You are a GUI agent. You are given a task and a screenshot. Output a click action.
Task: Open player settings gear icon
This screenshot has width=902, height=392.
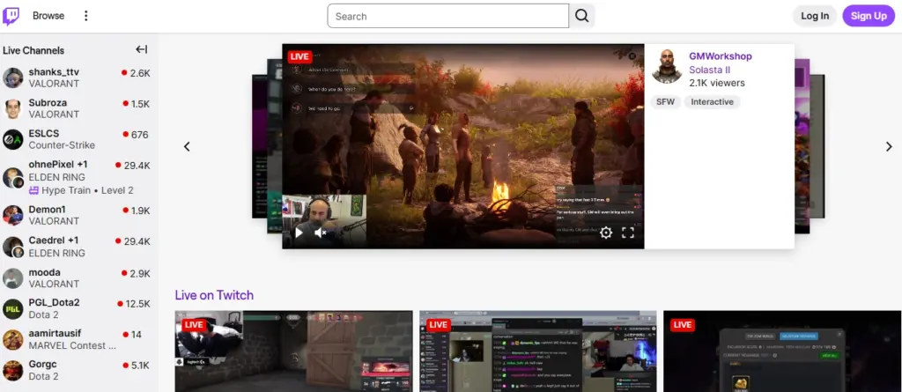pyautogui.click(x=606, y=233)
